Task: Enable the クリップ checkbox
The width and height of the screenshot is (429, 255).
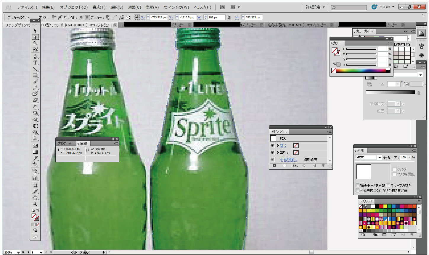Action: pos(394,169)
